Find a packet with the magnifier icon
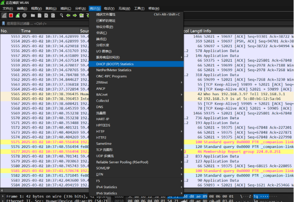The width and height of the screenshot is (294, 202). 61,15
